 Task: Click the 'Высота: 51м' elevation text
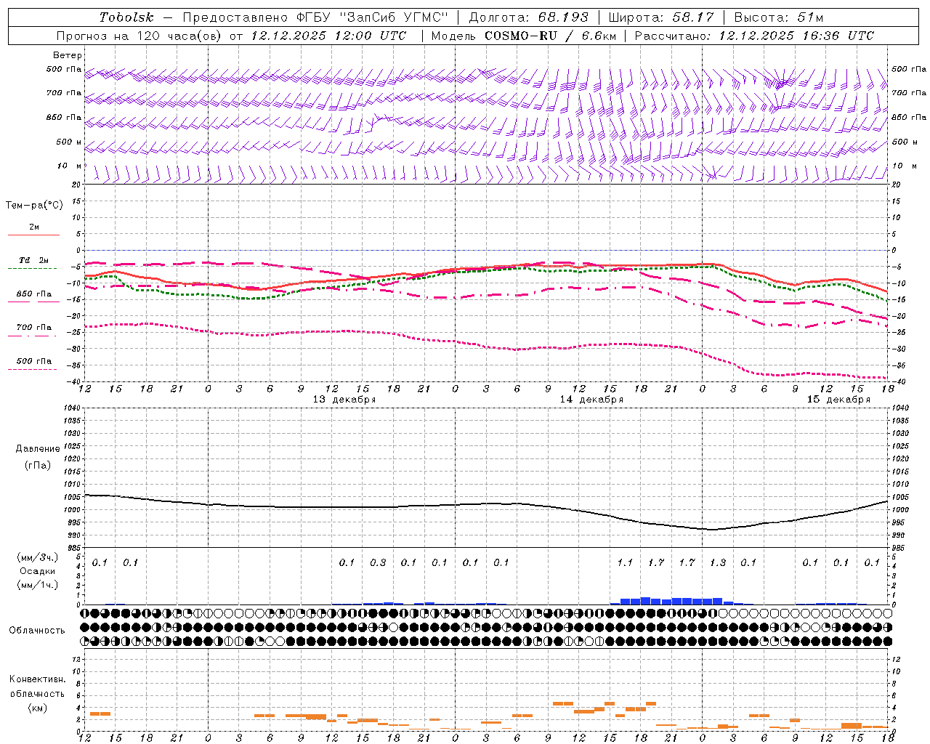(779, 17)
